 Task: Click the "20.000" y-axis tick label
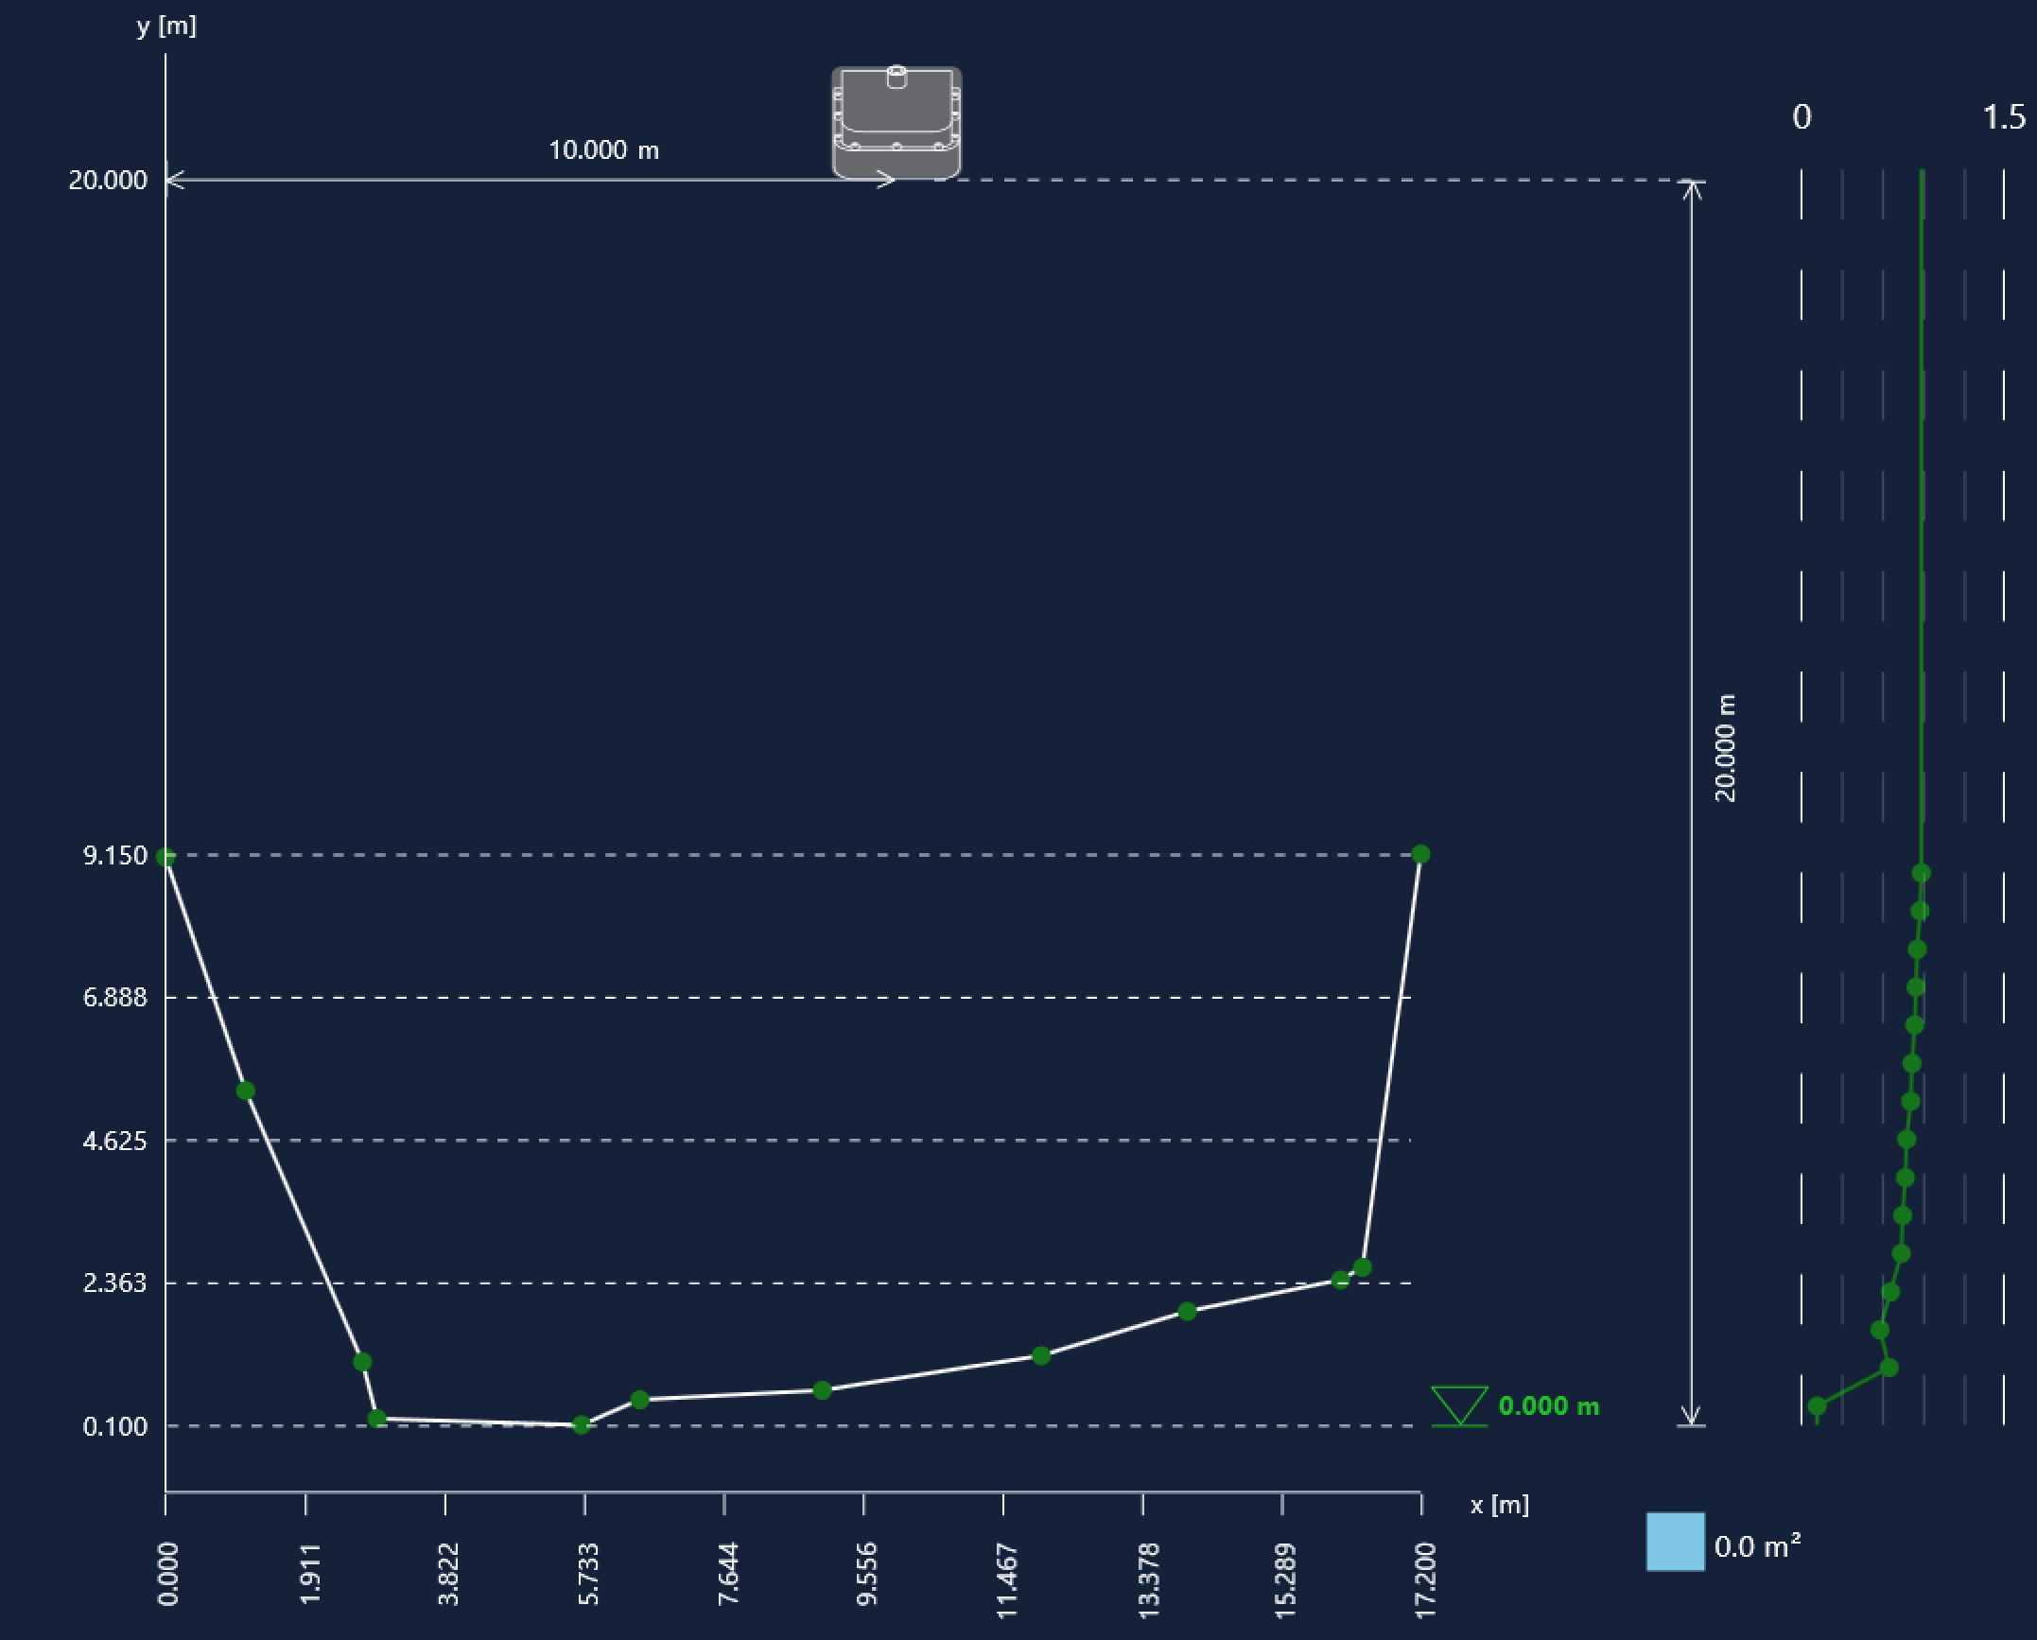(x=108, y=180)
